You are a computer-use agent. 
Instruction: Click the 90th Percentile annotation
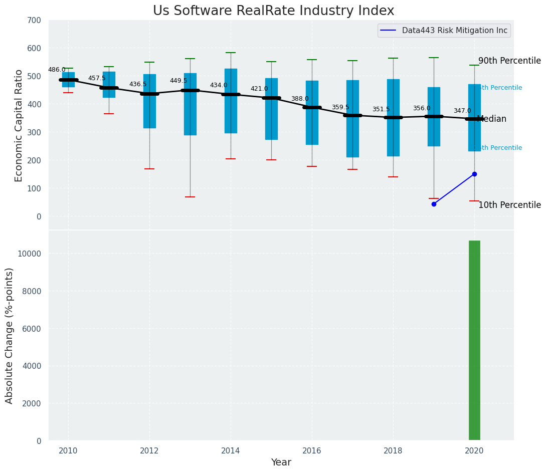pos(509,61)
